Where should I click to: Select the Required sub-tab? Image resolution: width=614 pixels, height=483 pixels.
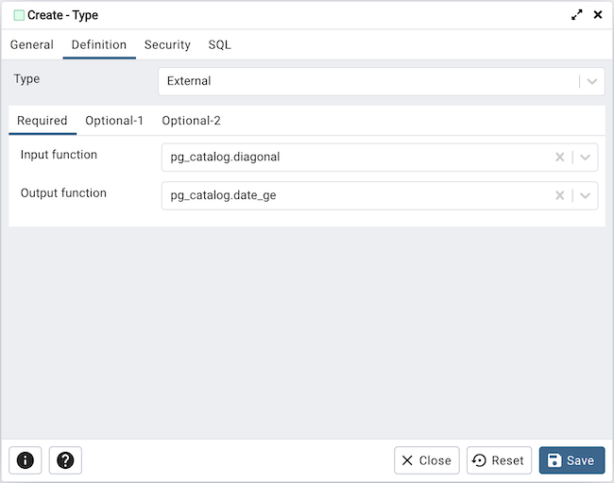pos(43,121)
